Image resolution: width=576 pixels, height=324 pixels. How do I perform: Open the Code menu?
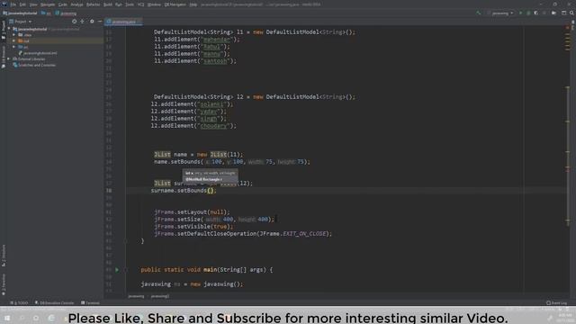coord(63,4)
